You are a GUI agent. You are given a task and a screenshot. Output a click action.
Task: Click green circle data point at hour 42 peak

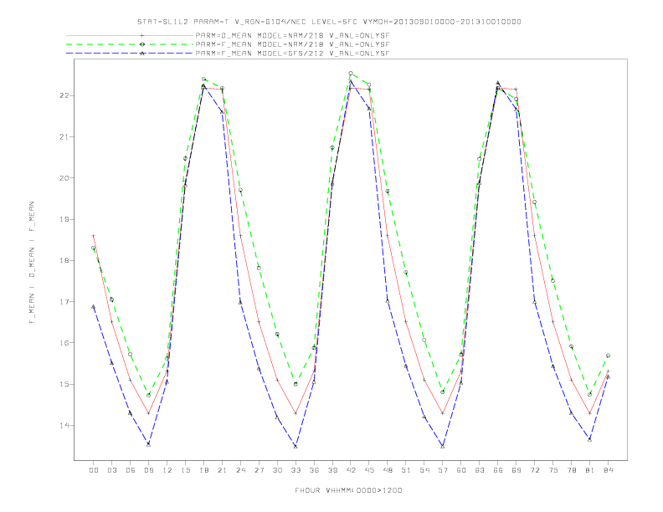(x=351, y=74)
